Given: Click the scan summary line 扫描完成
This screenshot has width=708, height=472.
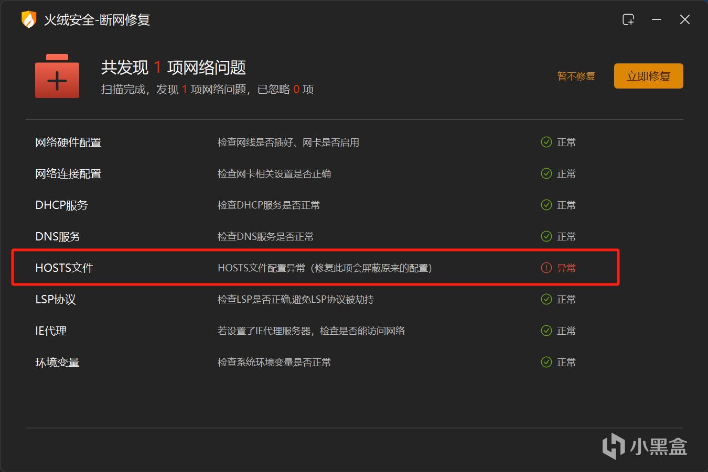Looking at the screenshot, I should click(x=207, y=90).
